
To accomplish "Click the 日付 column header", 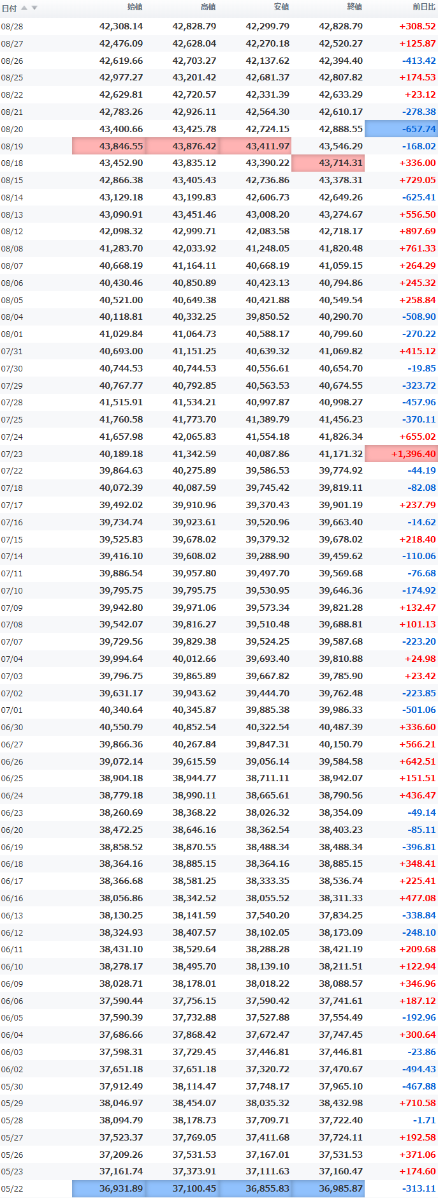I will (x=9, y=8).
